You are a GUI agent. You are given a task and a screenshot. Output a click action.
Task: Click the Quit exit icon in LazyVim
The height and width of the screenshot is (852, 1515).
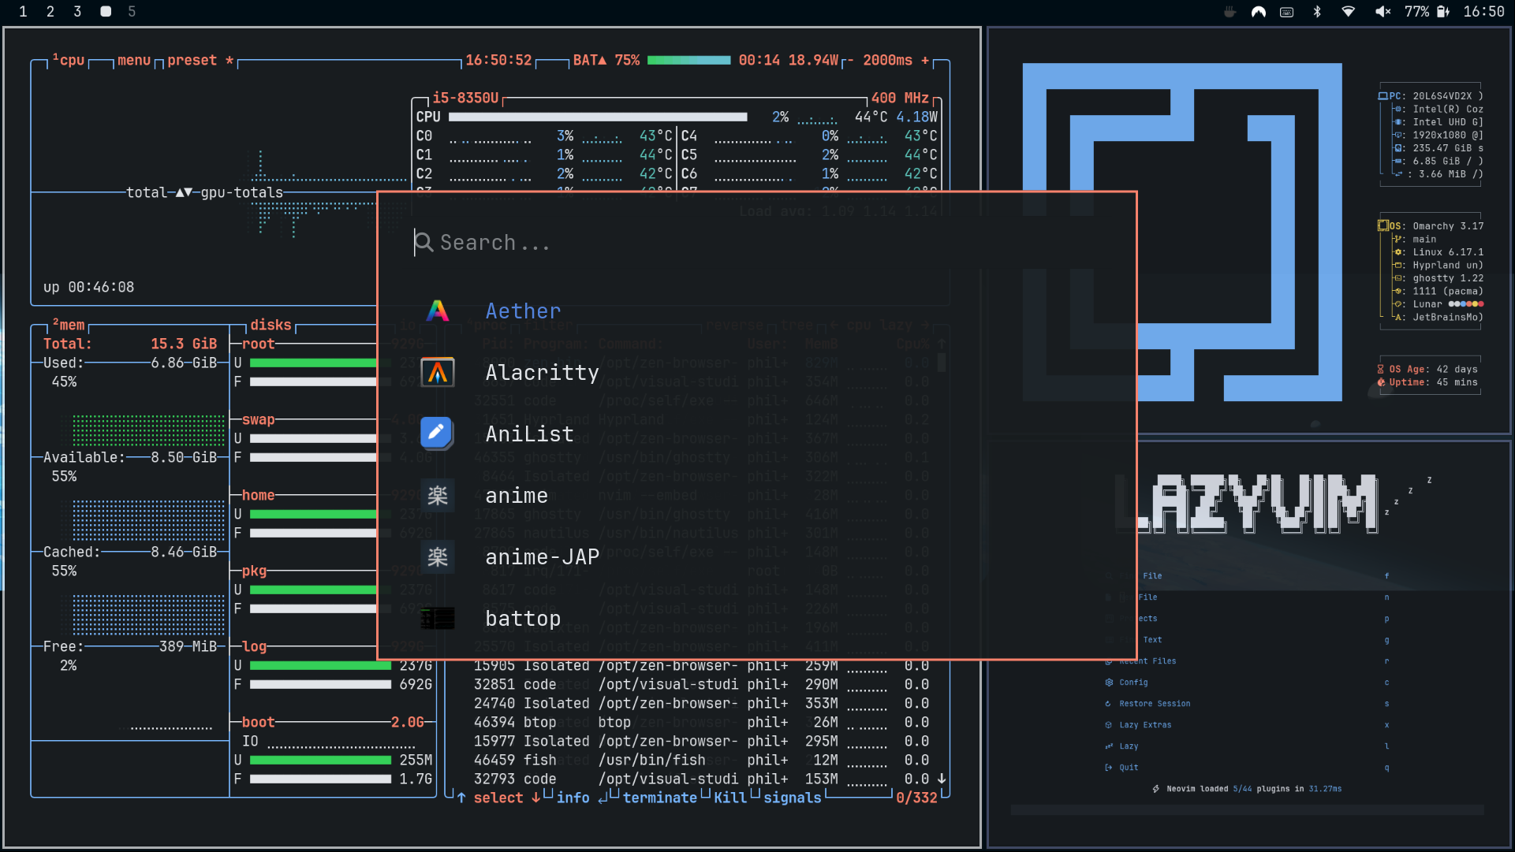coord(1109,768)
